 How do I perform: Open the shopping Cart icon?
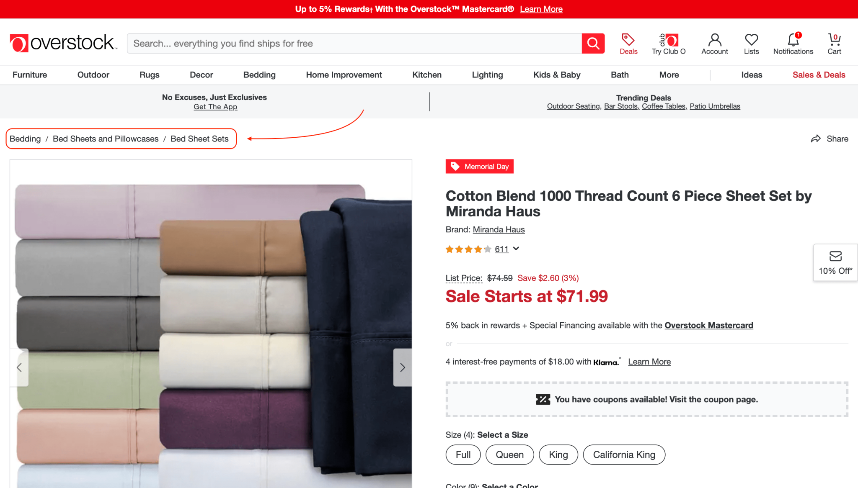point(834,40)
